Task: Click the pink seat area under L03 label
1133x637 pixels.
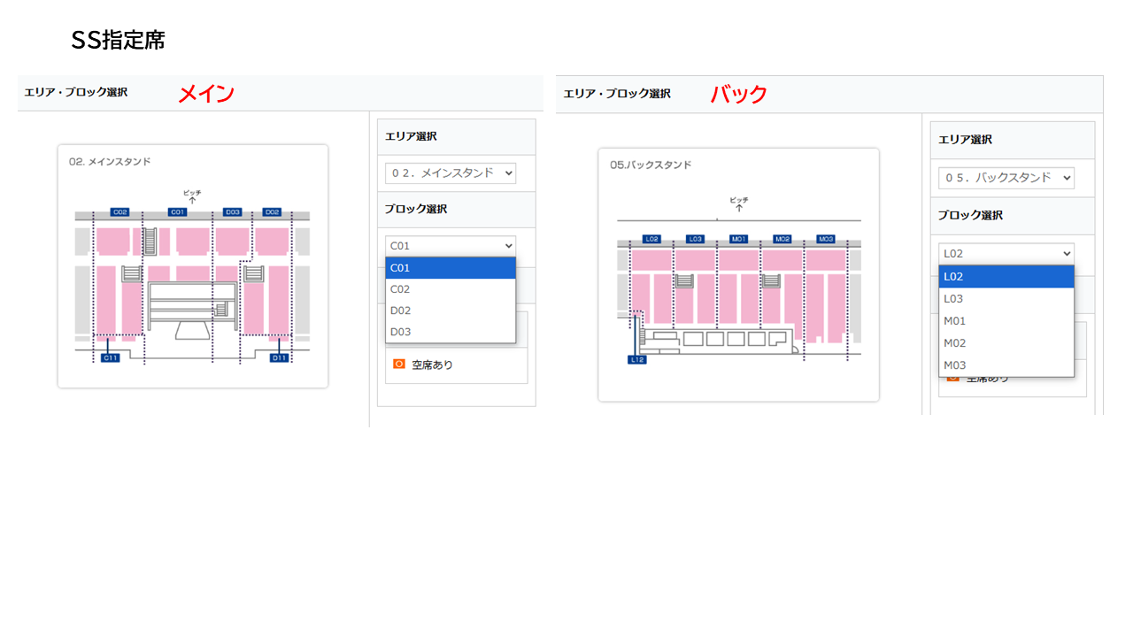Action: click(x=696, y=260)
